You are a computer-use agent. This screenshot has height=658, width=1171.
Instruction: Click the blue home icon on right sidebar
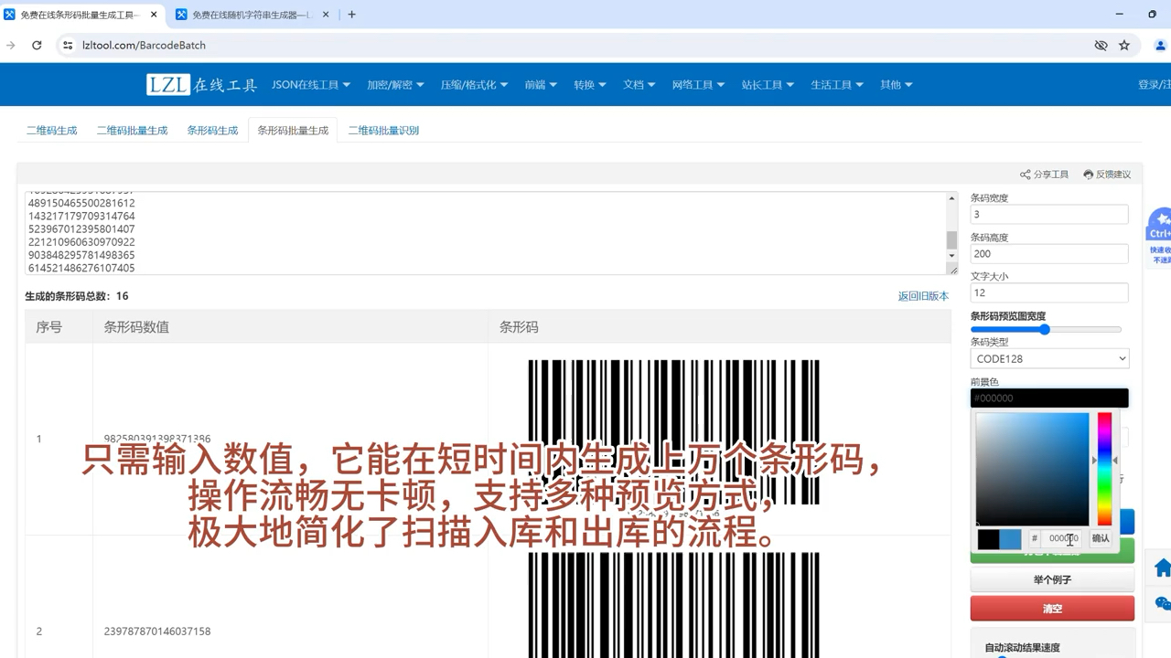[1162, 568]
